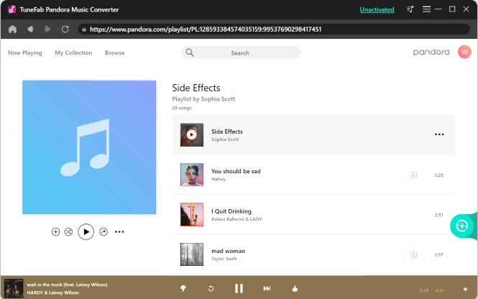Open Halsey artist link

(x=219, y=179)
